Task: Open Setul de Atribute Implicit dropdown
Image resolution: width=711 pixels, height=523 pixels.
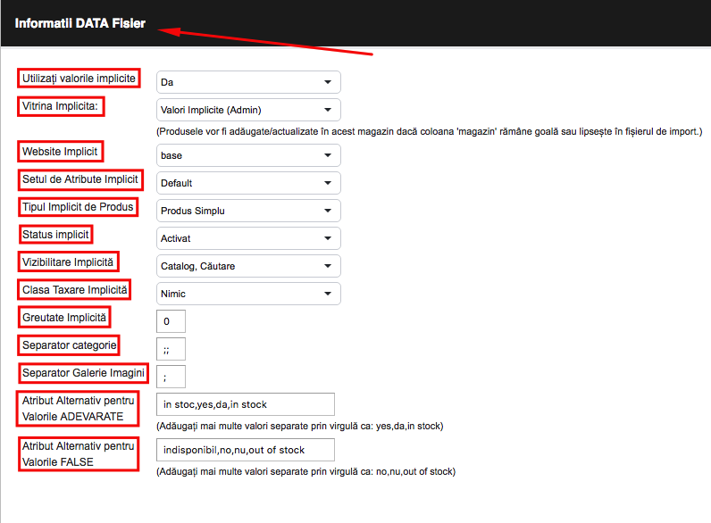Action: [x=248, y=183]
